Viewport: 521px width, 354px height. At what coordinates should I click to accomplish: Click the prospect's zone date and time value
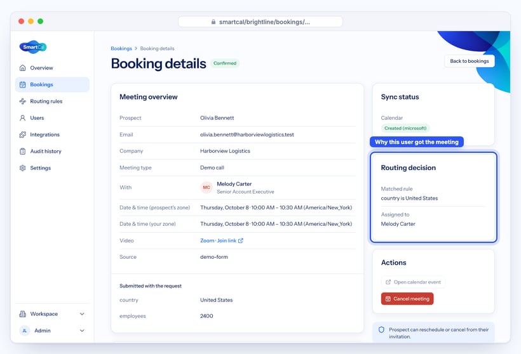[276, 207]
